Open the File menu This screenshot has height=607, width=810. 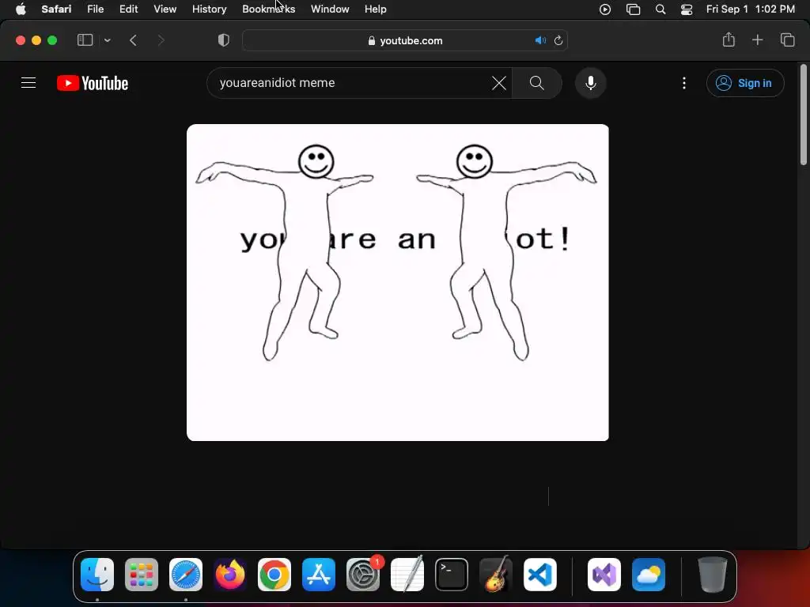point(96,9)
